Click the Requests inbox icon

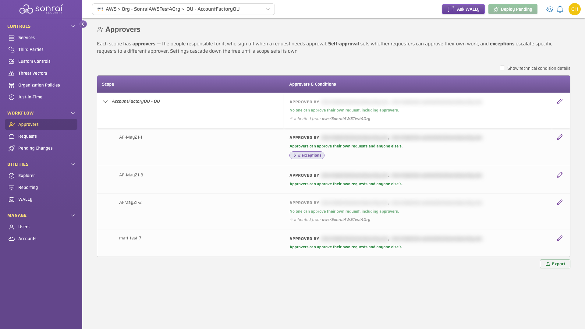coord(12,136)
